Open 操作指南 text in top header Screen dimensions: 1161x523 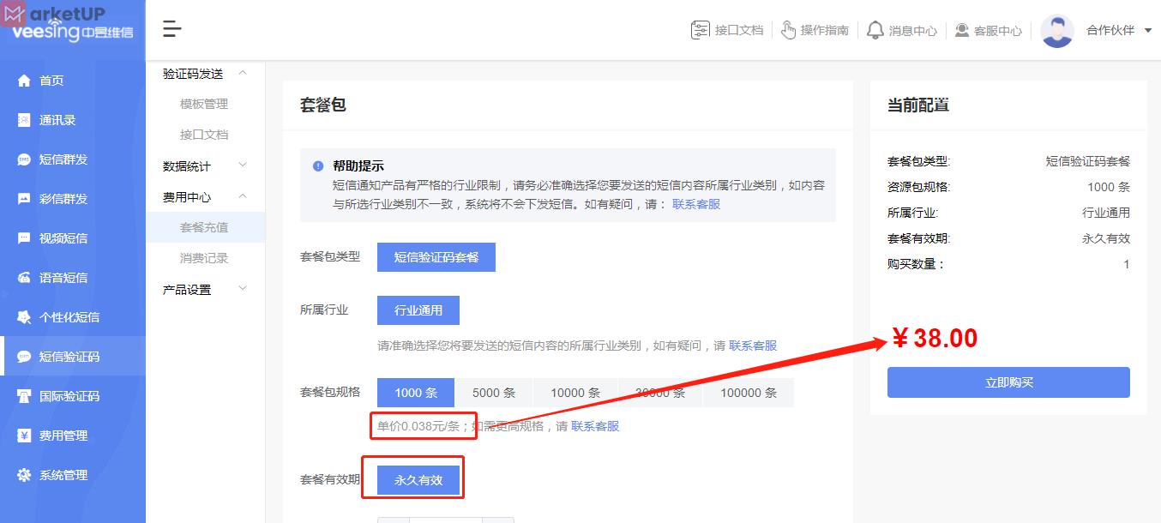click(x=825, y=30)
